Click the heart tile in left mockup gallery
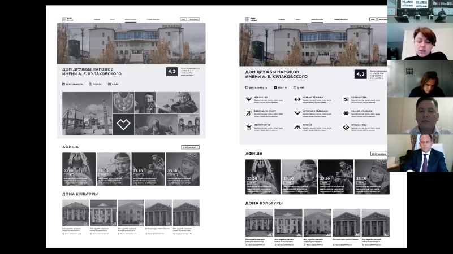 123,124
